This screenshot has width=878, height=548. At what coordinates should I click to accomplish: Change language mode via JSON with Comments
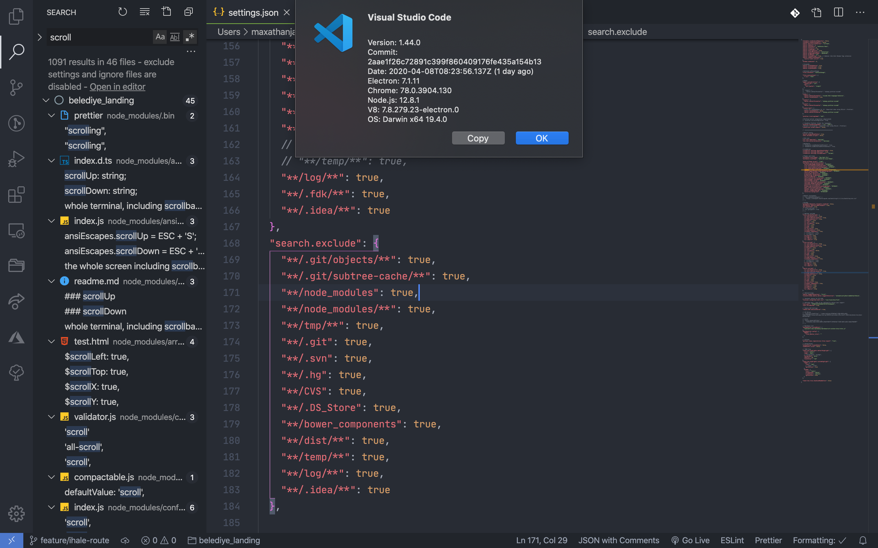619,540
